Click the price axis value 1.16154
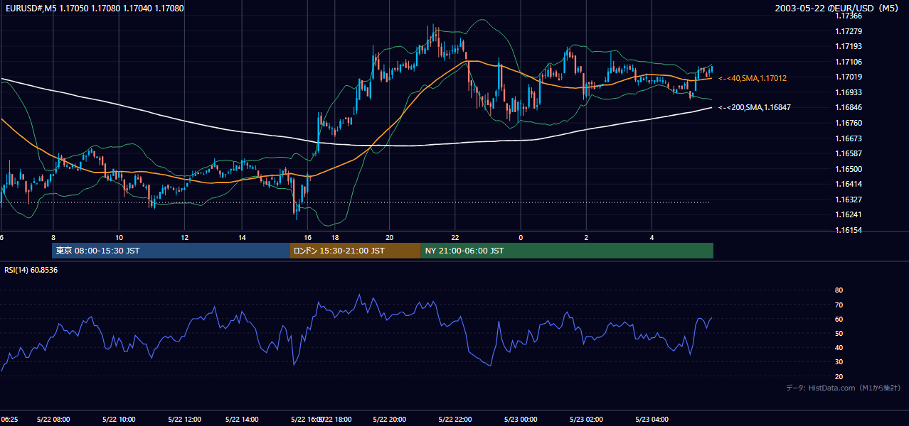The height and width of the screenshot is (426, 909). (x=849, y=230)
